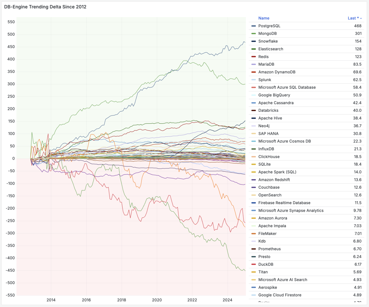Click the MongoDB series color indicator
This screenshot has width=369, height=307.
254,34
